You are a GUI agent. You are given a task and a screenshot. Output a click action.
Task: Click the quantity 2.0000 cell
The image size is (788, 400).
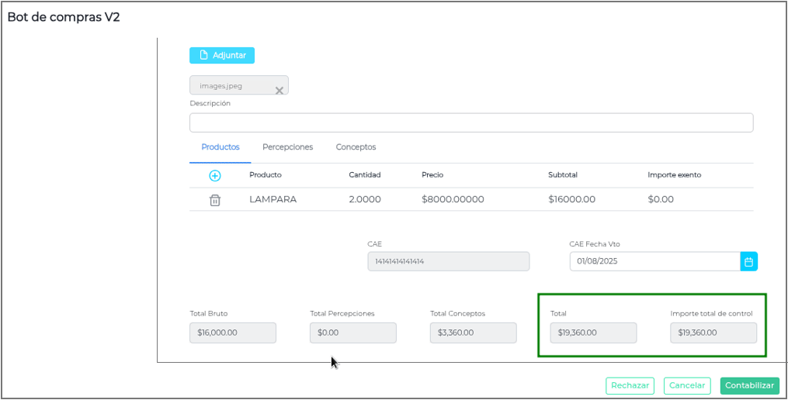[x=365, y=199]
